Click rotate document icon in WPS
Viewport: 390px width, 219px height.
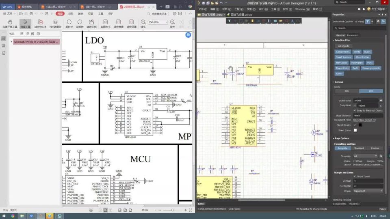pyautogui.click(x=91, y=24)
